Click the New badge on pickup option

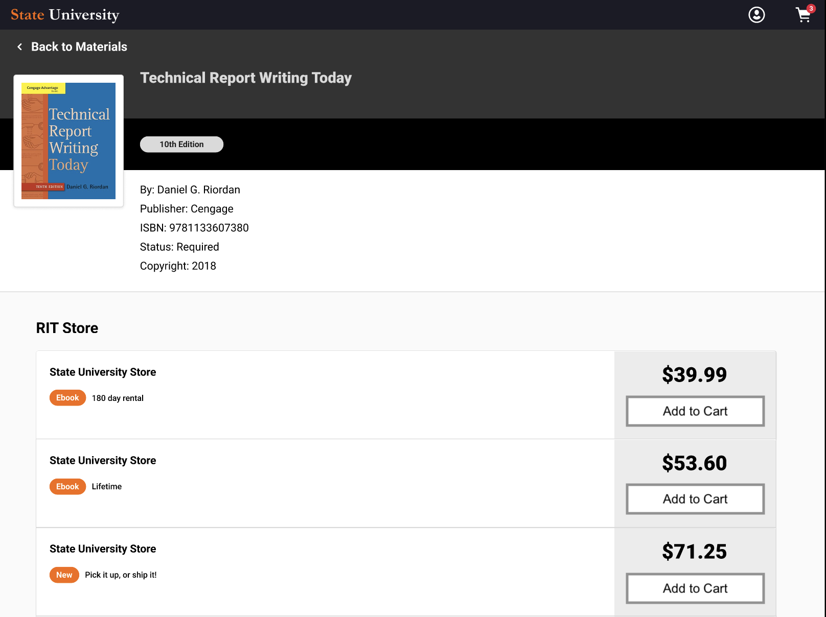64,575
